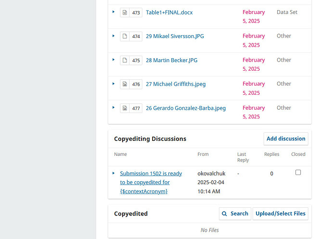The width and height of the screenshot is (332, 239).
Task: Click the Upload/Select Files button
Action: pos(280,214)
